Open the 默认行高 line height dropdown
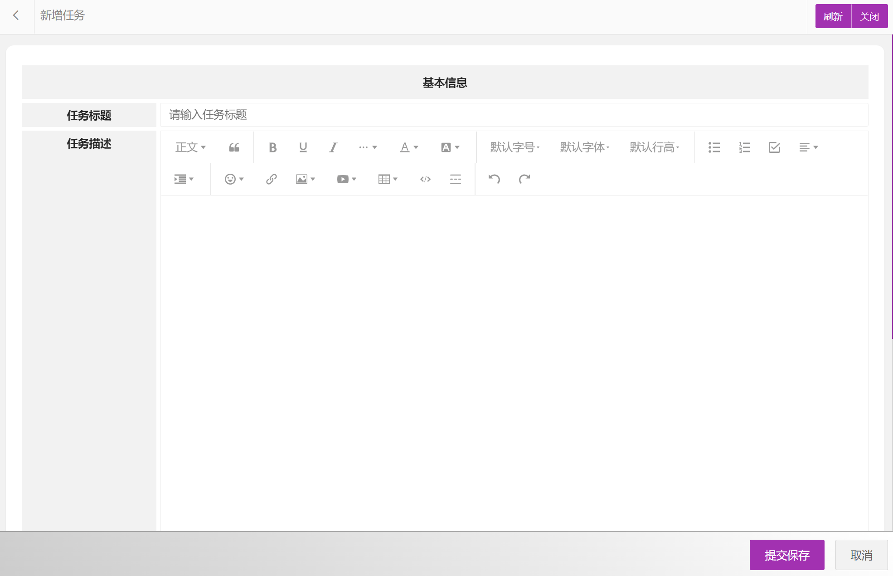893x576 pixels. tap(653, 147)
